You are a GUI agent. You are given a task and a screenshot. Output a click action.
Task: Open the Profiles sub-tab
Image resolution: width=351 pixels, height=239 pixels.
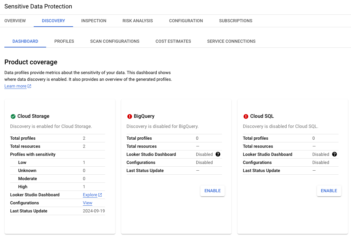click(x=64, y=41)
